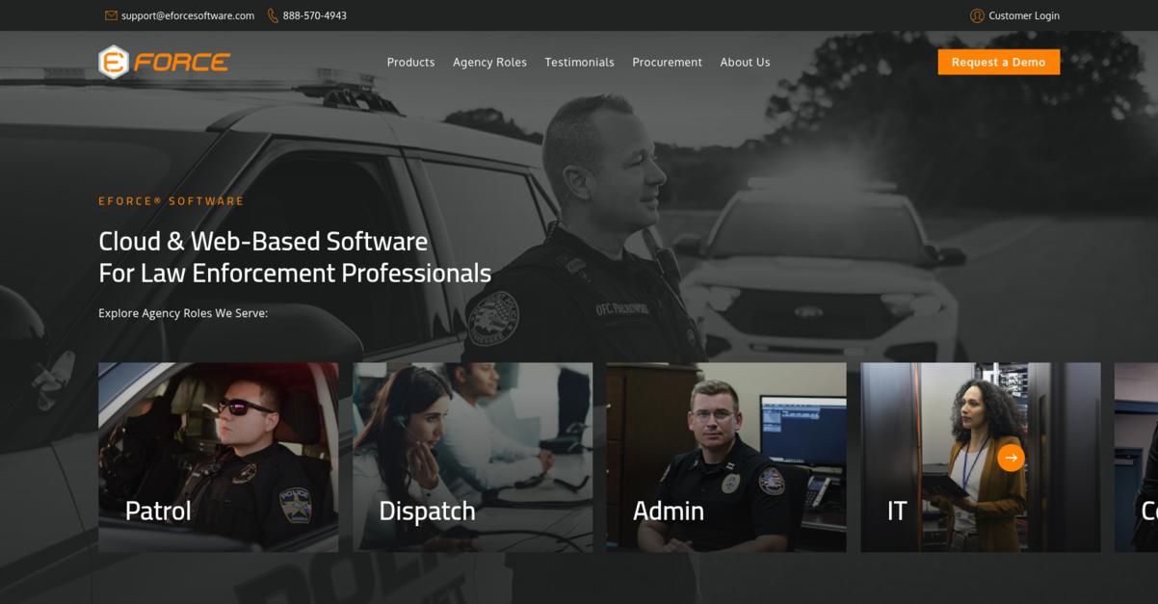The height and width of the screenshot is (604, 1158).
Task: Open the Customer Login link
Action: (1024, 15)
